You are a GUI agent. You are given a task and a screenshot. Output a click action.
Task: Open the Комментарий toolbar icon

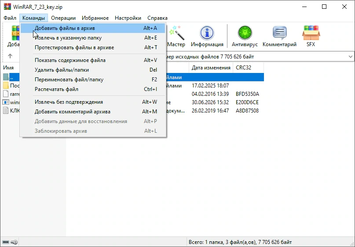click(279, 36)
